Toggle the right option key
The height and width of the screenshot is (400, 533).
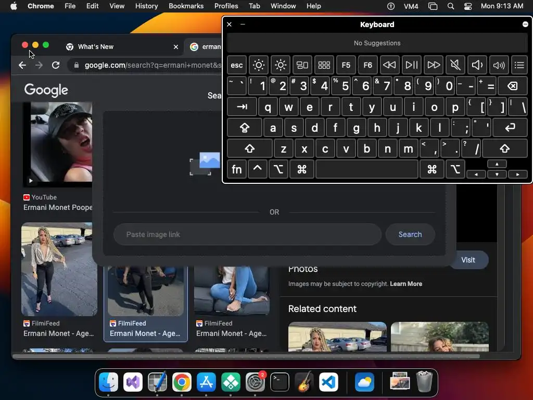click(455, 169)
